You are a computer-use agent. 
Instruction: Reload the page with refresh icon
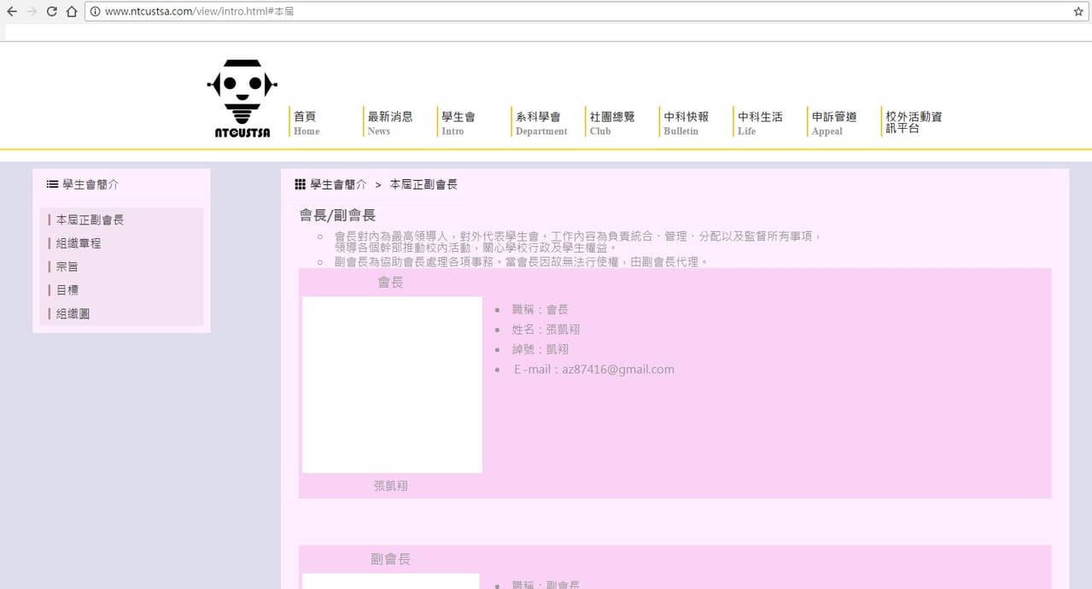(52, 11)
